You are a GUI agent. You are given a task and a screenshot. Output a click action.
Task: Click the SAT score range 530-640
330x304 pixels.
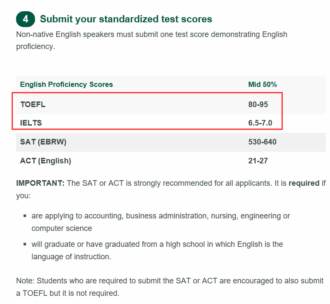[262, 142]
